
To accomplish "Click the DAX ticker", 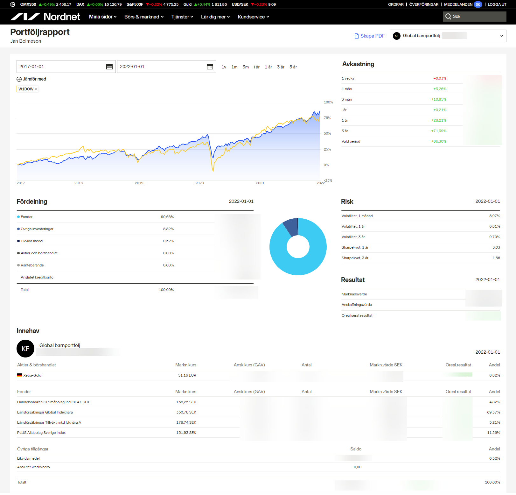I will (x=99, y=4).
